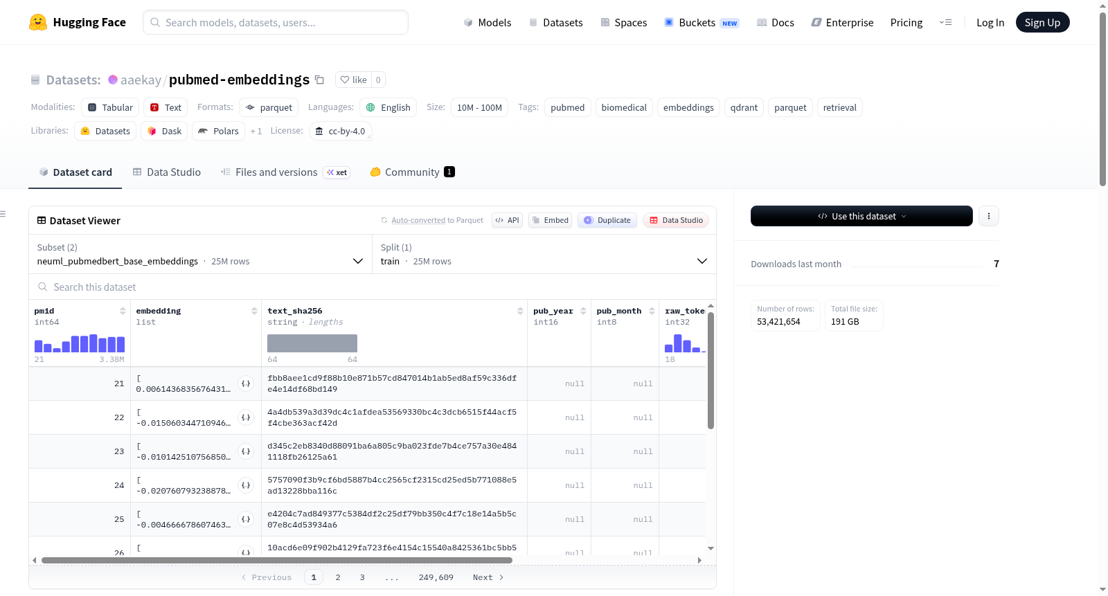Open the Pricing page
Screen dimensions: 1108x596
906,22
